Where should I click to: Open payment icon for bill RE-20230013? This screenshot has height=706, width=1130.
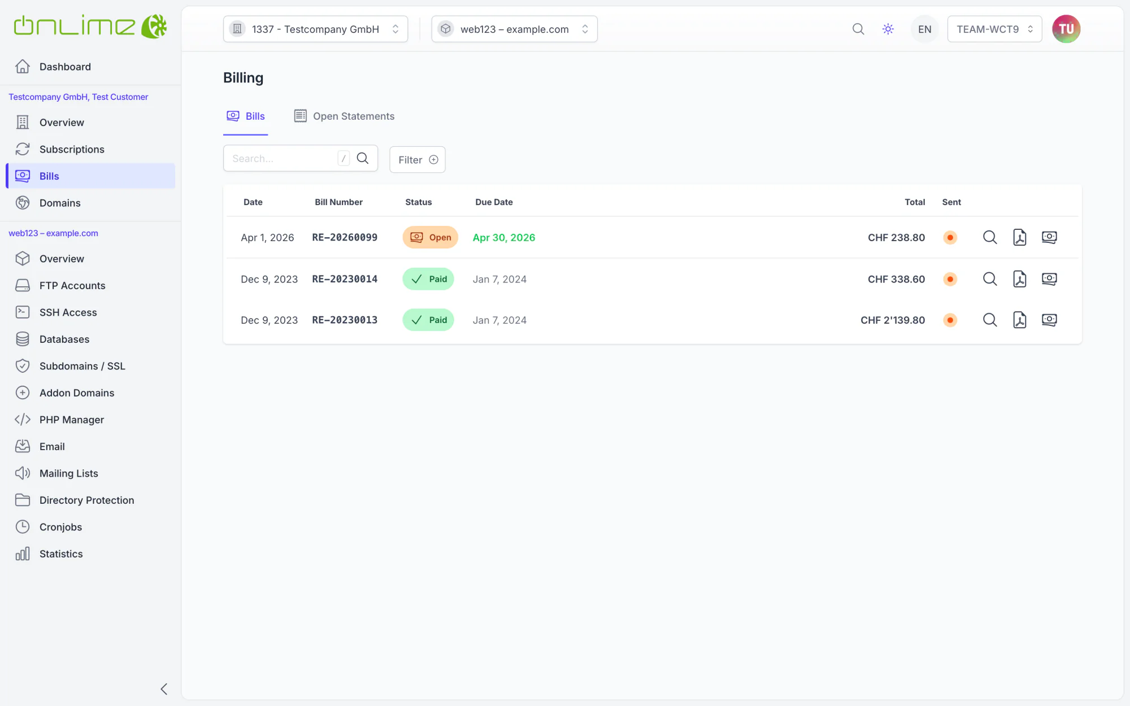1049,320
